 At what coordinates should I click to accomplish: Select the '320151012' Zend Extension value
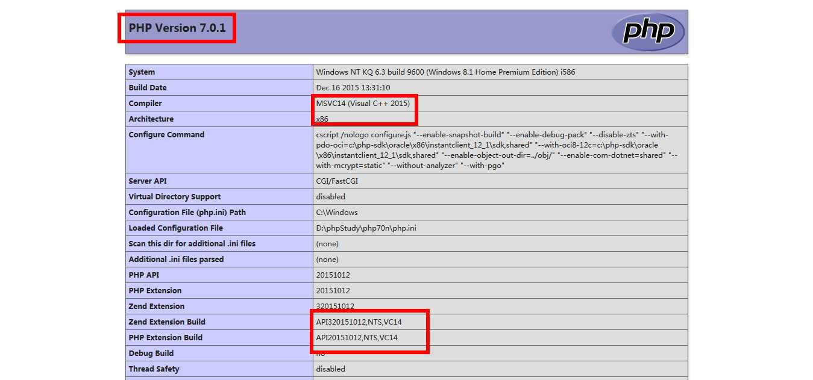tap(335, 307)
